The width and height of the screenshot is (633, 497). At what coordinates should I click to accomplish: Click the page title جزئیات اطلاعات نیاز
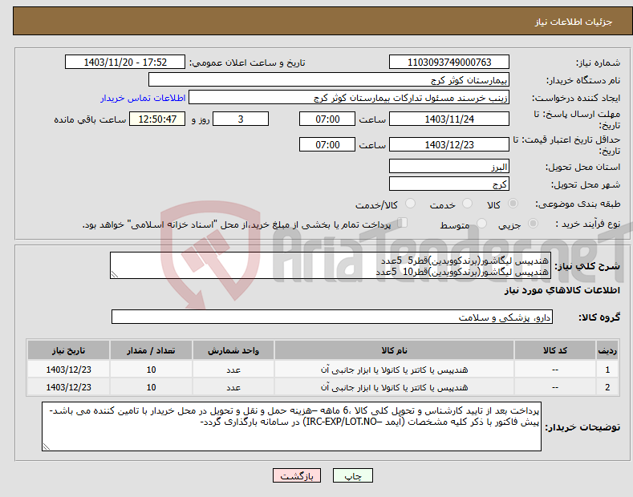click(574, 22)
